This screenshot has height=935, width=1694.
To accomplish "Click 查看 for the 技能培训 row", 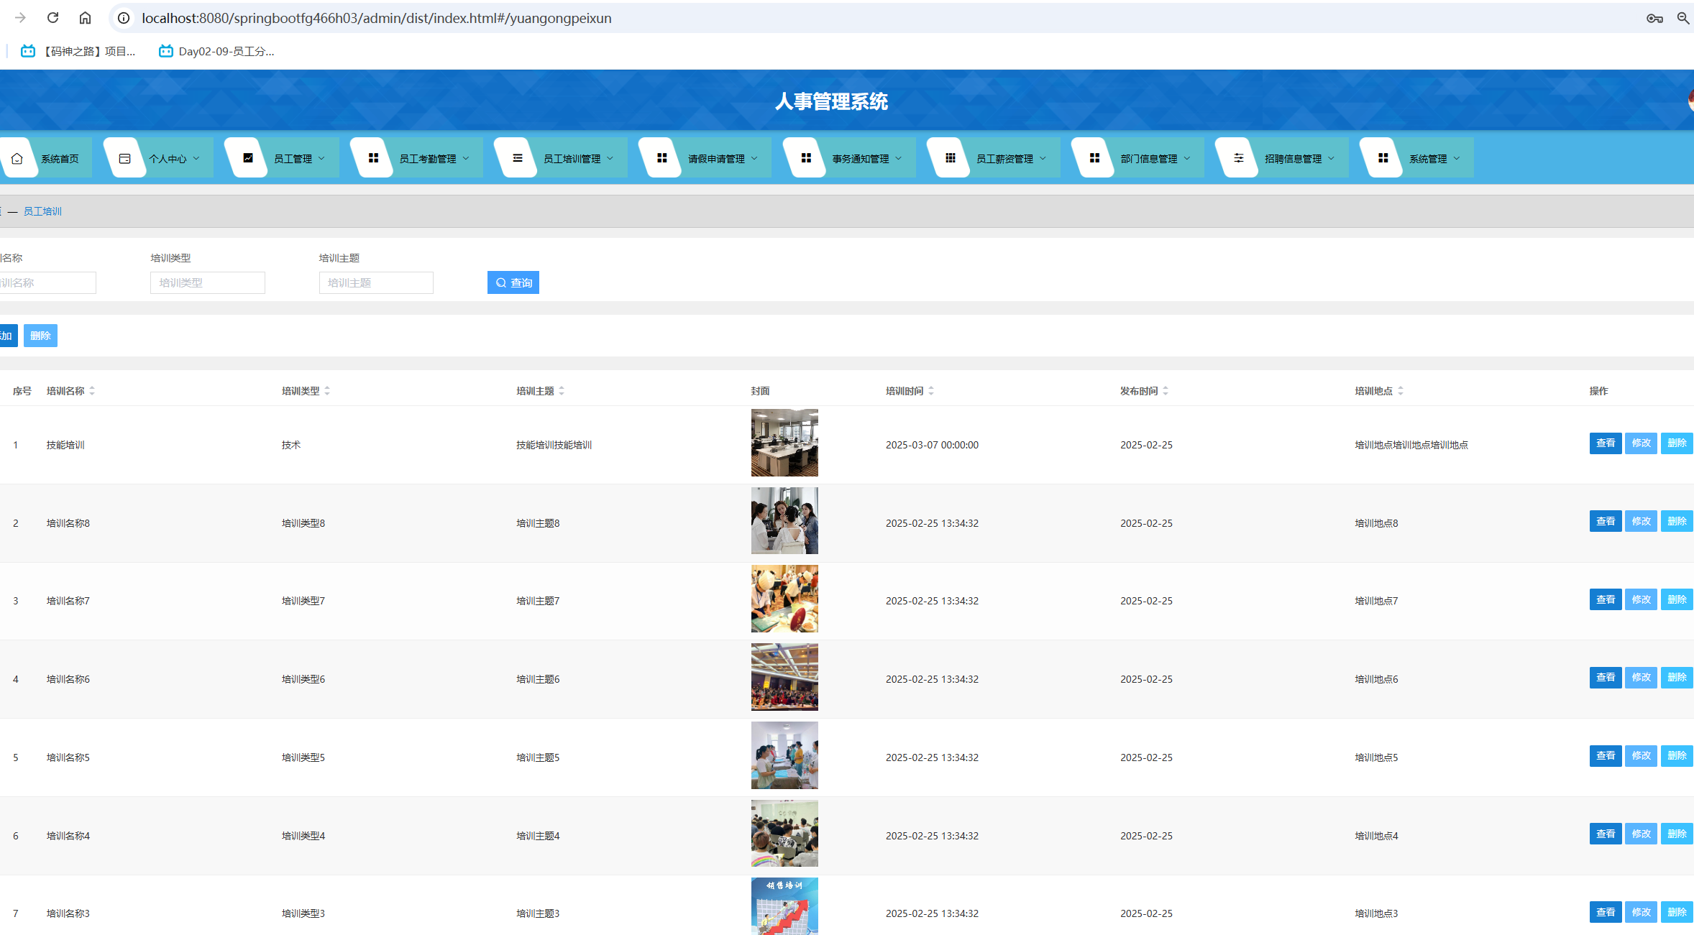I will [1605, 443].
